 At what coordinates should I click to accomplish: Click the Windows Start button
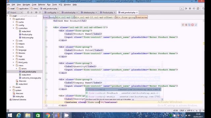tap(10, 115)
